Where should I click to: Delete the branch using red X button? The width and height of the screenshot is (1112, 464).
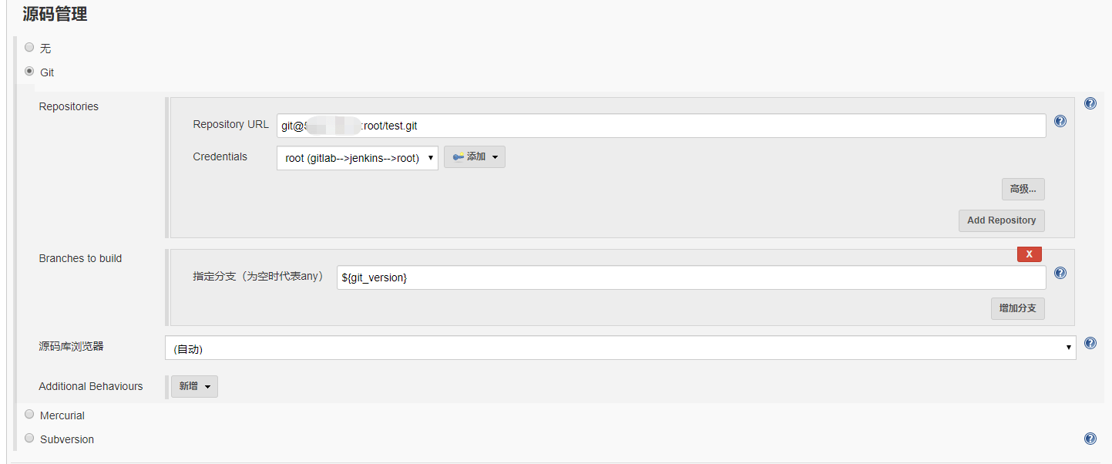1029,254
